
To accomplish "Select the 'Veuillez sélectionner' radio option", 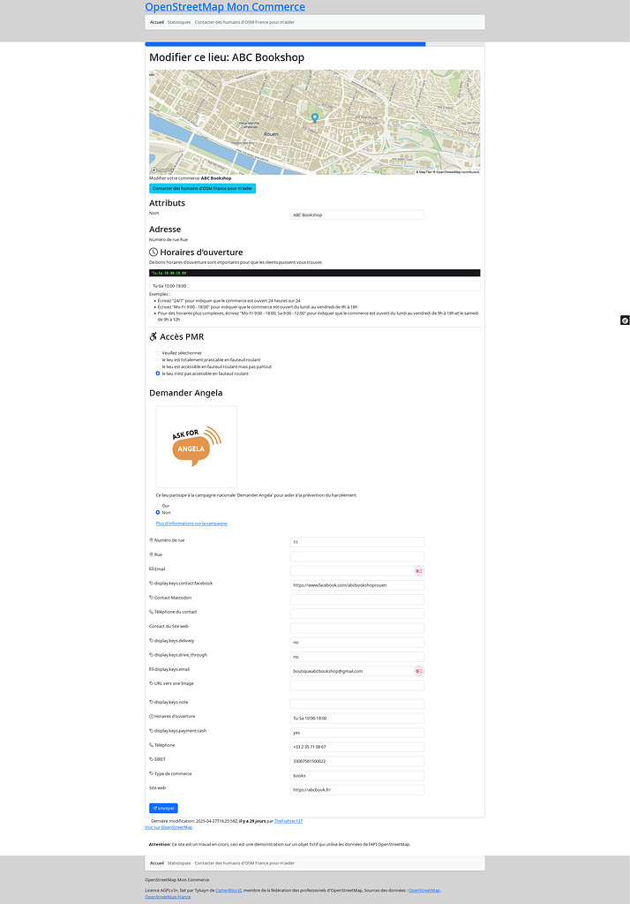I will [158, 353].
